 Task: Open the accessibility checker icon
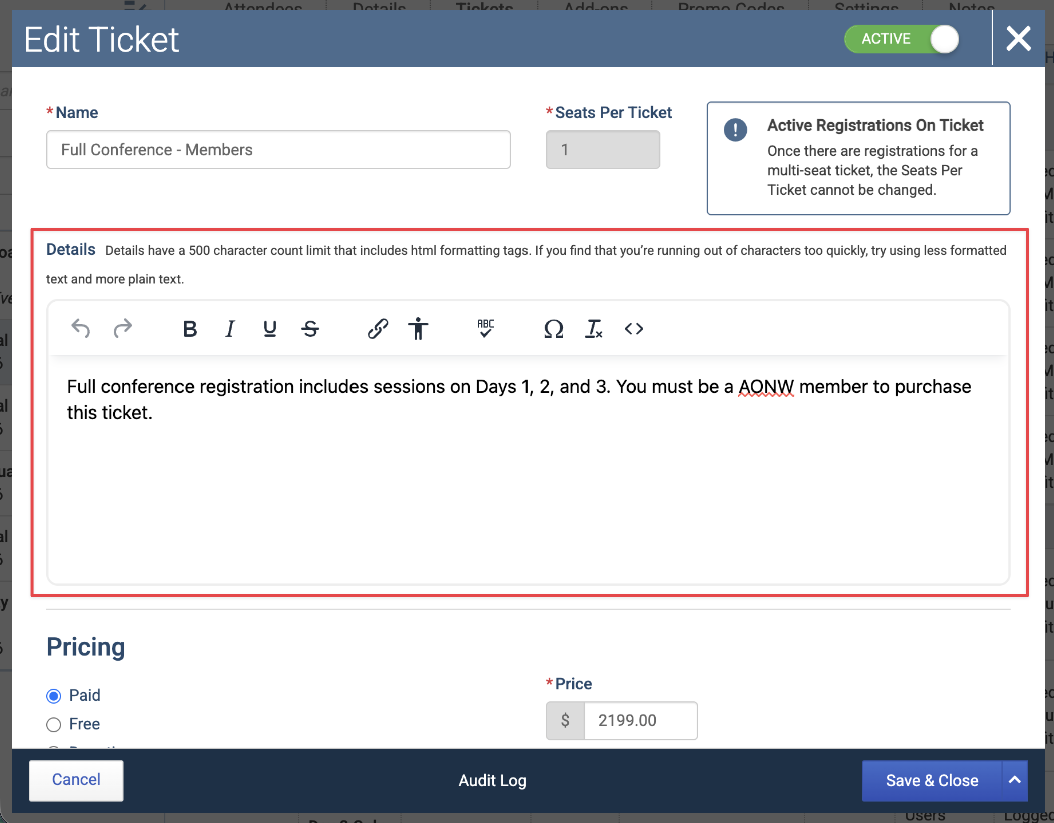coord(418,329)
